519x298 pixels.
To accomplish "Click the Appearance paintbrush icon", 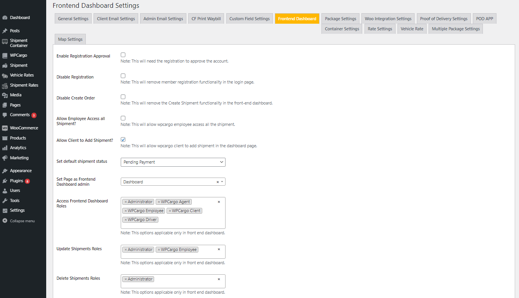I will click(x=5, y=171).
